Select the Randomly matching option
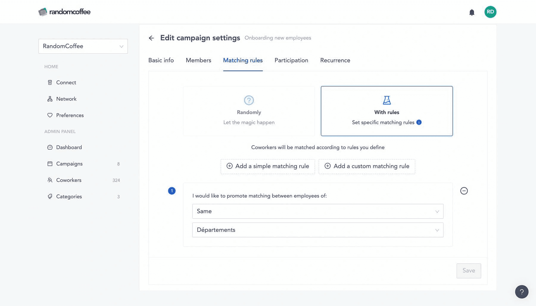Viewport: 536px width, 306px height. click(x=249, y=111)
